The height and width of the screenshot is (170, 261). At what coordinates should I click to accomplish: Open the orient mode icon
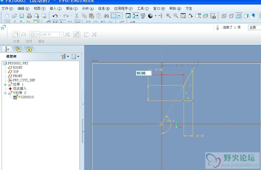pyautogui.click(x=143, y=16)
